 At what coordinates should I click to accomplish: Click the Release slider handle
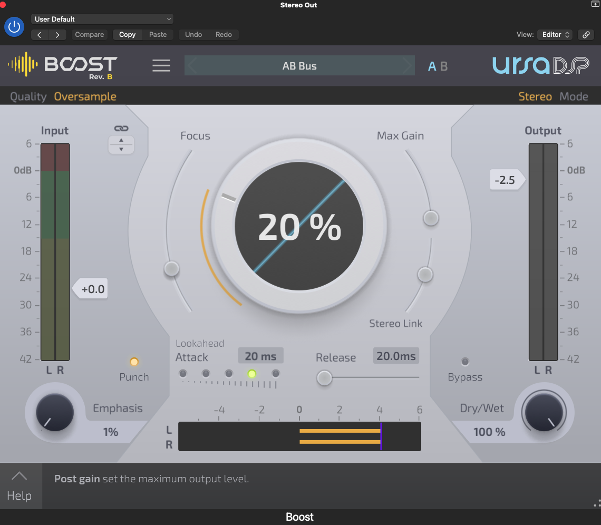click(324, 378)
